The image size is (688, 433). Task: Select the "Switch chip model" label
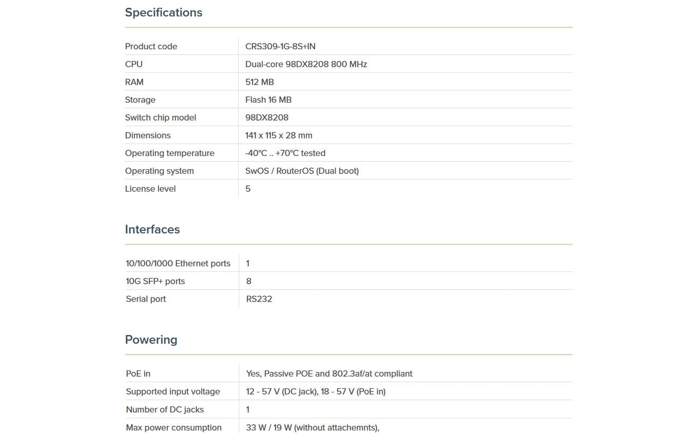161,117
